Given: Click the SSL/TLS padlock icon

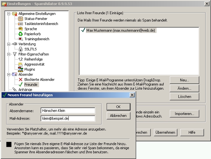Looking at the screenshot, I should [21, 49].
